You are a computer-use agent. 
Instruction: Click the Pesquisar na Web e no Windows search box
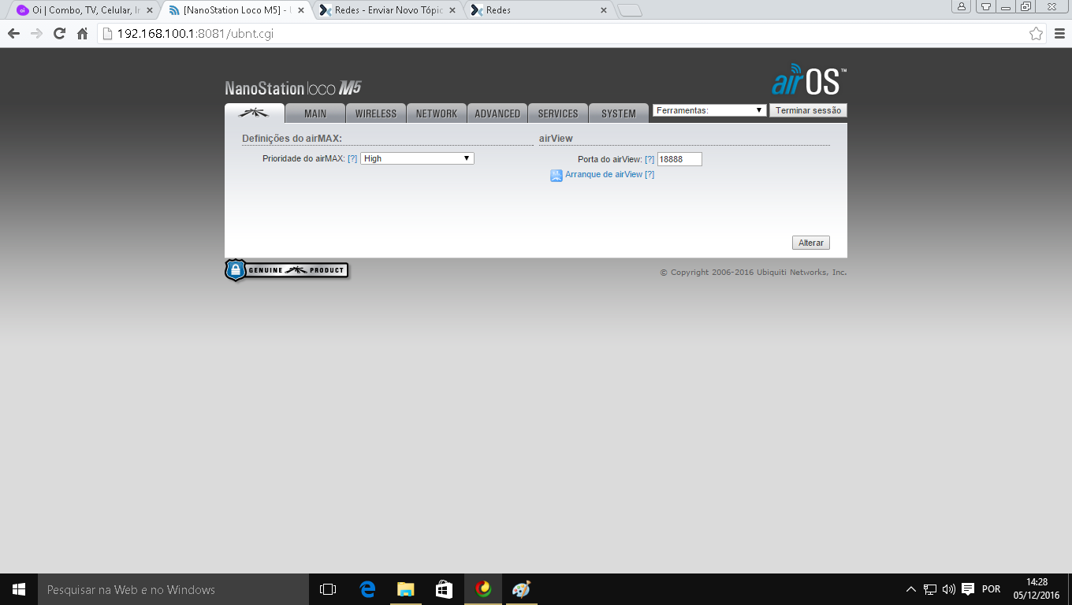pos(173,589)
